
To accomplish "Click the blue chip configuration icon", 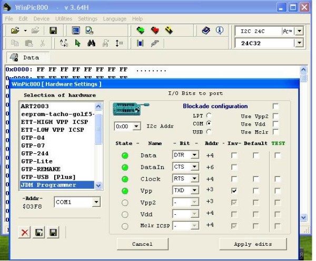I will pyautogui.click(x=140, y=43).
